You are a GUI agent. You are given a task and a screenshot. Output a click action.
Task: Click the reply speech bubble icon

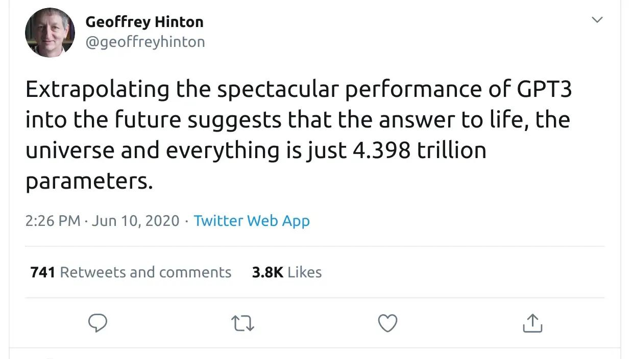[x=98, y=323]
